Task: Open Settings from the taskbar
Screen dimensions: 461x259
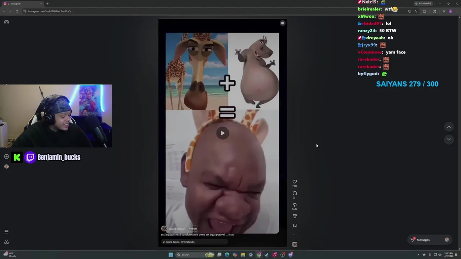Action: pos(251,255)
